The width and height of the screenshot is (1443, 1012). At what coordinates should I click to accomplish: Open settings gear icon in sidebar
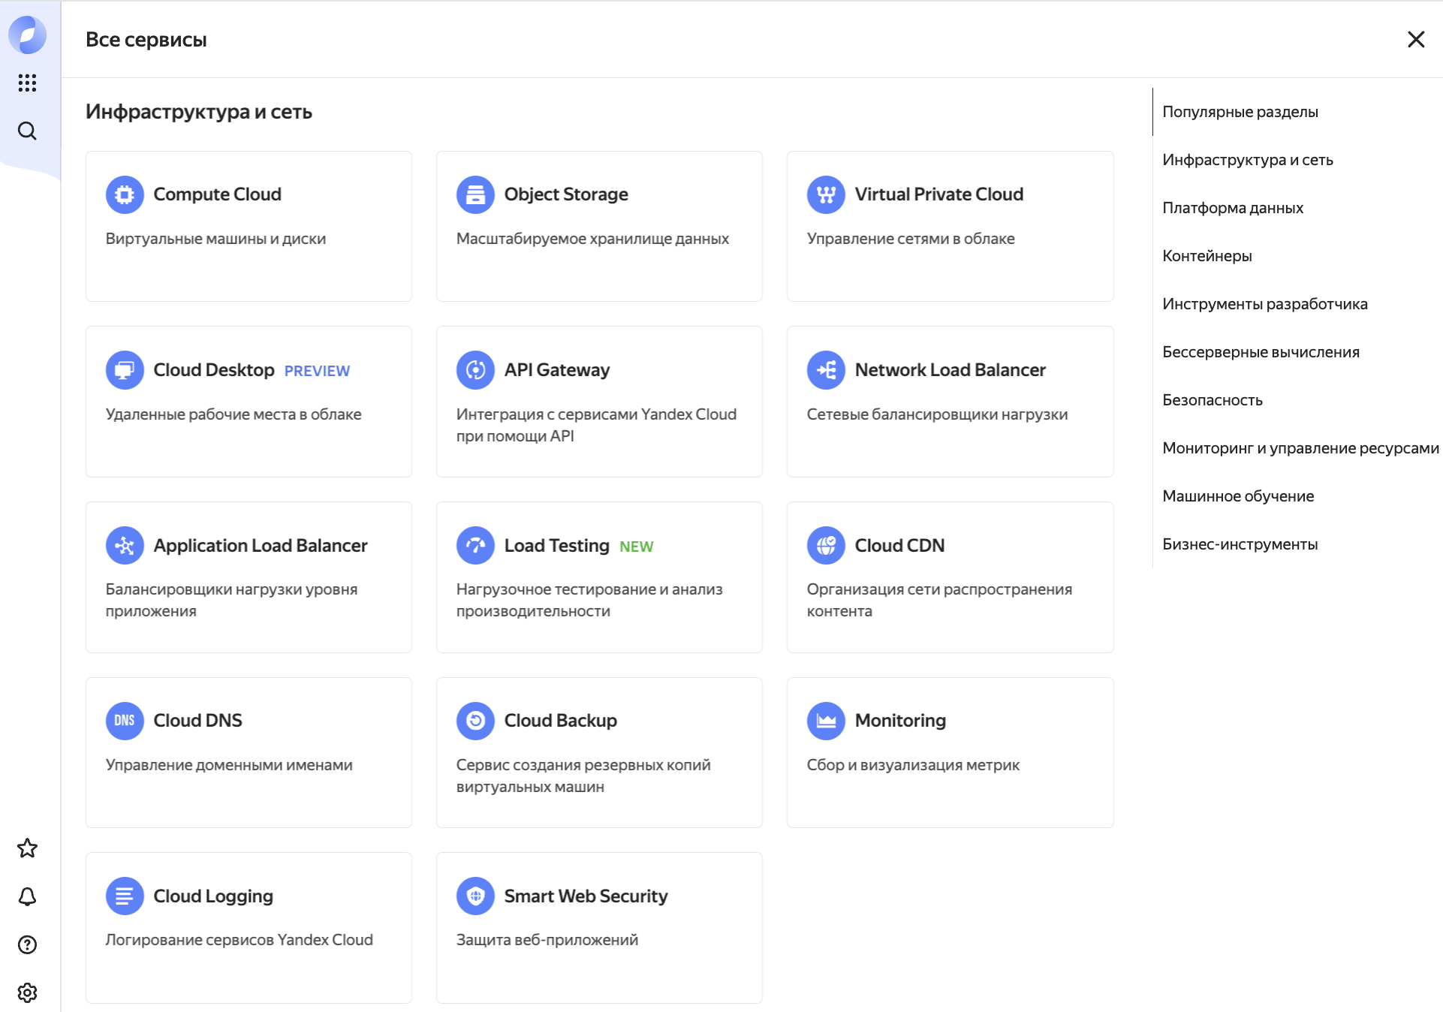[x=27, y=992]
